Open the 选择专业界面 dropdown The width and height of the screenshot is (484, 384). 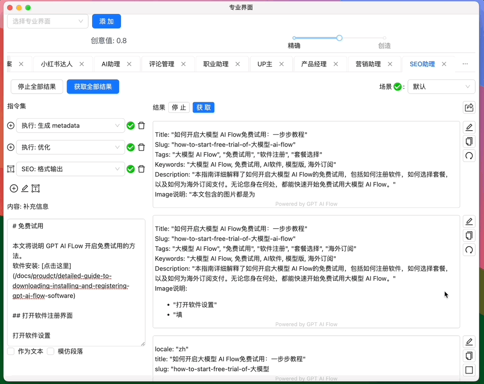point(48,21)
